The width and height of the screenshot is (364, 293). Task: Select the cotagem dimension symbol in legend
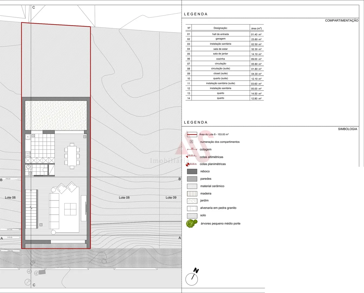pos(192,149)
